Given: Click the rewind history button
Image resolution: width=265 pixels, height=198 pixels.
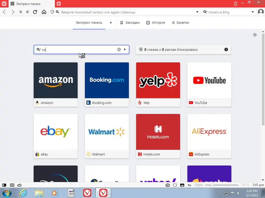Looking at the screenshot, I should [x=21, y=12].
